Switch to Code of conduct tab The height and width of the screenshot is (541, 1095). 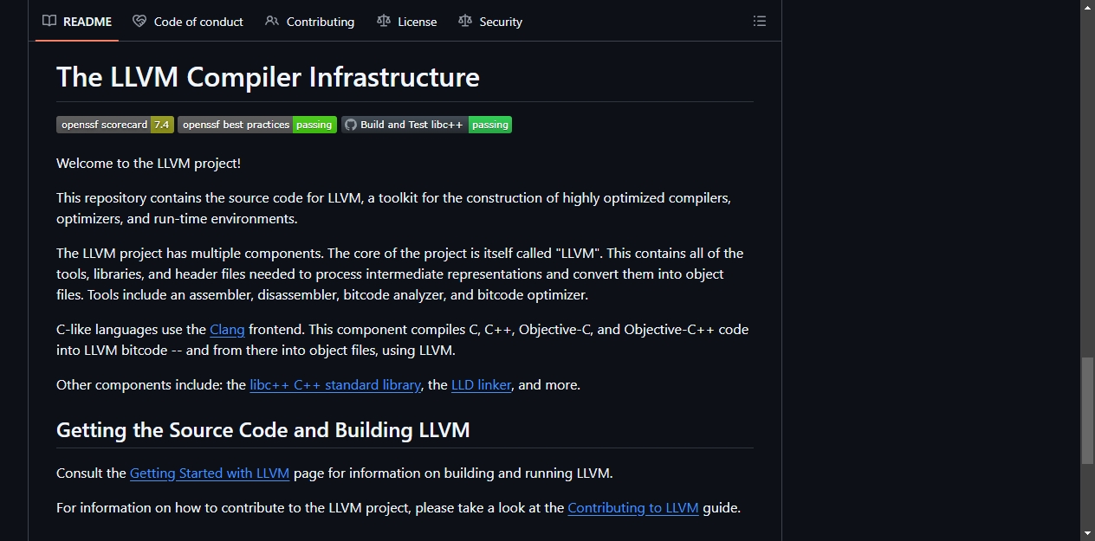[188, 22]
